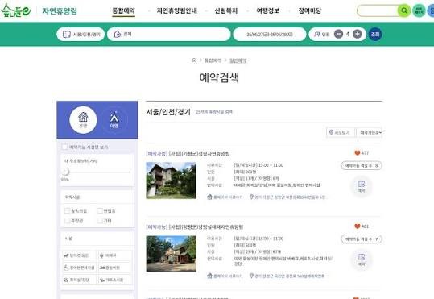Click the map icon in 서울/인천/경기 selector
434x299 pixels.
(66, 35)
